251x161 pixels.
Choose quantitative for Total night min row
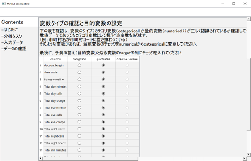[x=103, y=129]
